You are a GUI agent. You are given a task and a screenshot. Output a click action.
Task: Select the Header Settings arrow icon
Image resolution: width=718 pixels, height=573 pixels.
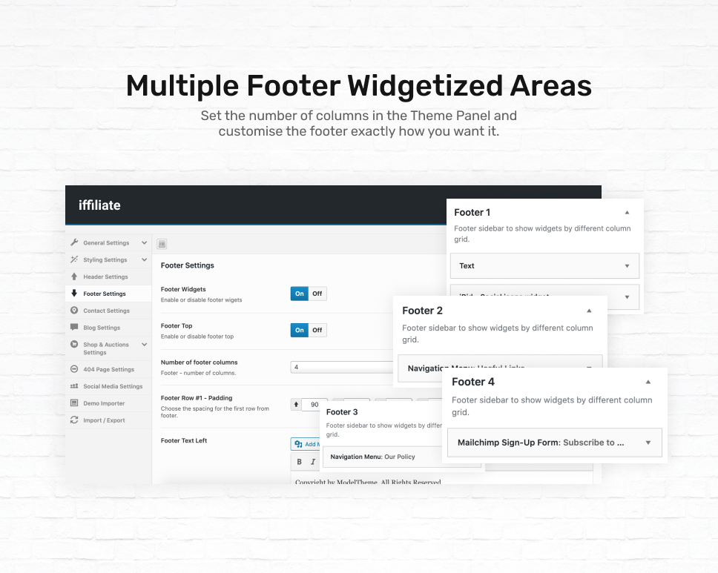pos(74,276)
